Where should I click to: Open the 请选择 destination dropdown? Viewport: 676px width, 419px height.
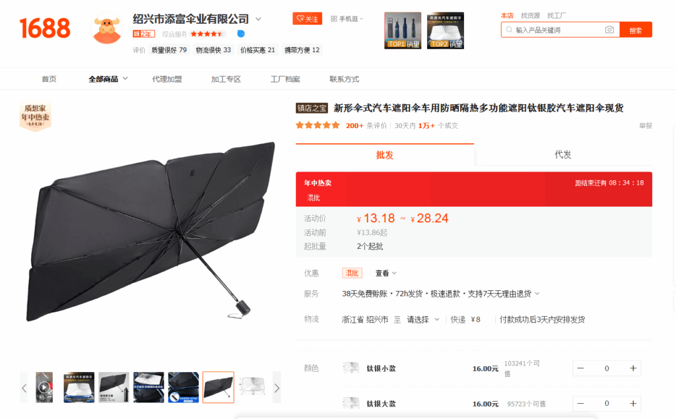pyautogui.click(x=423, y=319)
